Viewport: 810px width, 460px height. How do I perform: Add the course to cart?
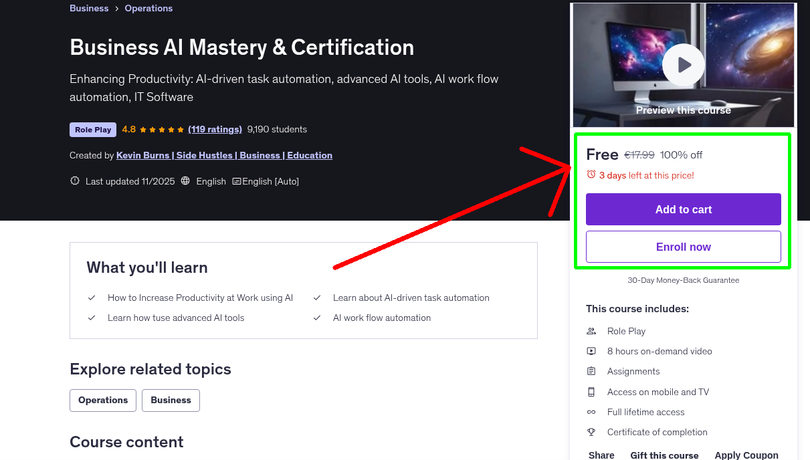click(x=683, y=209)
